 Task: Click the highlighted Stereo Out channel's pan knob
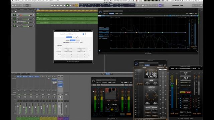tap(60, 97)
